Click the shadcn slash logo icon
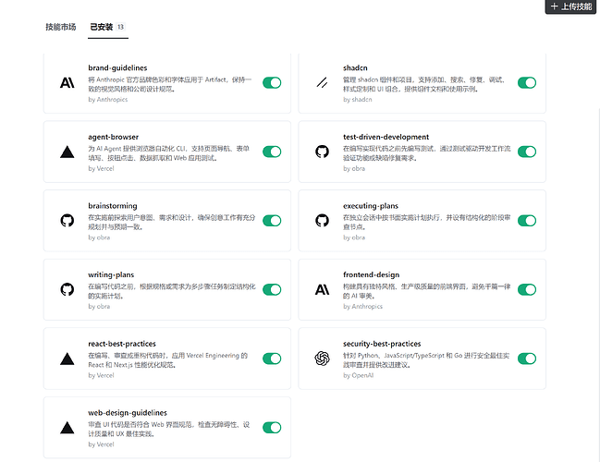The width and height of the screenshot is (600, 462). point(322,82)
